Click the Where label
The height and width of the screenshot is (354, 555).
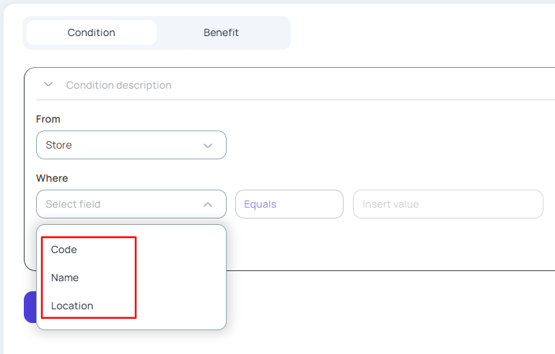point(52,178)
